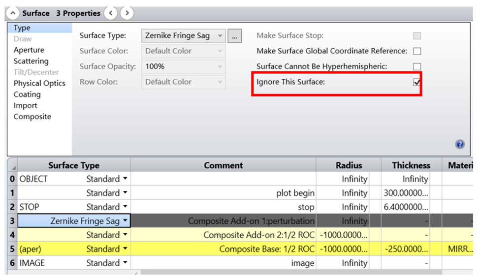Open the Row Color dropdown
The width and height of the screenshot is (480, 280).
point(183,82)
